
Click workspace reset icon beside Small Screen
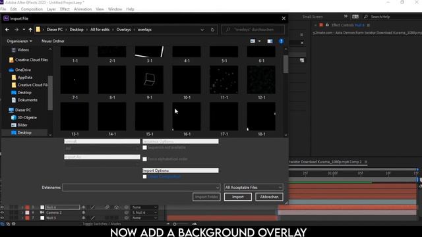(355, 16)
